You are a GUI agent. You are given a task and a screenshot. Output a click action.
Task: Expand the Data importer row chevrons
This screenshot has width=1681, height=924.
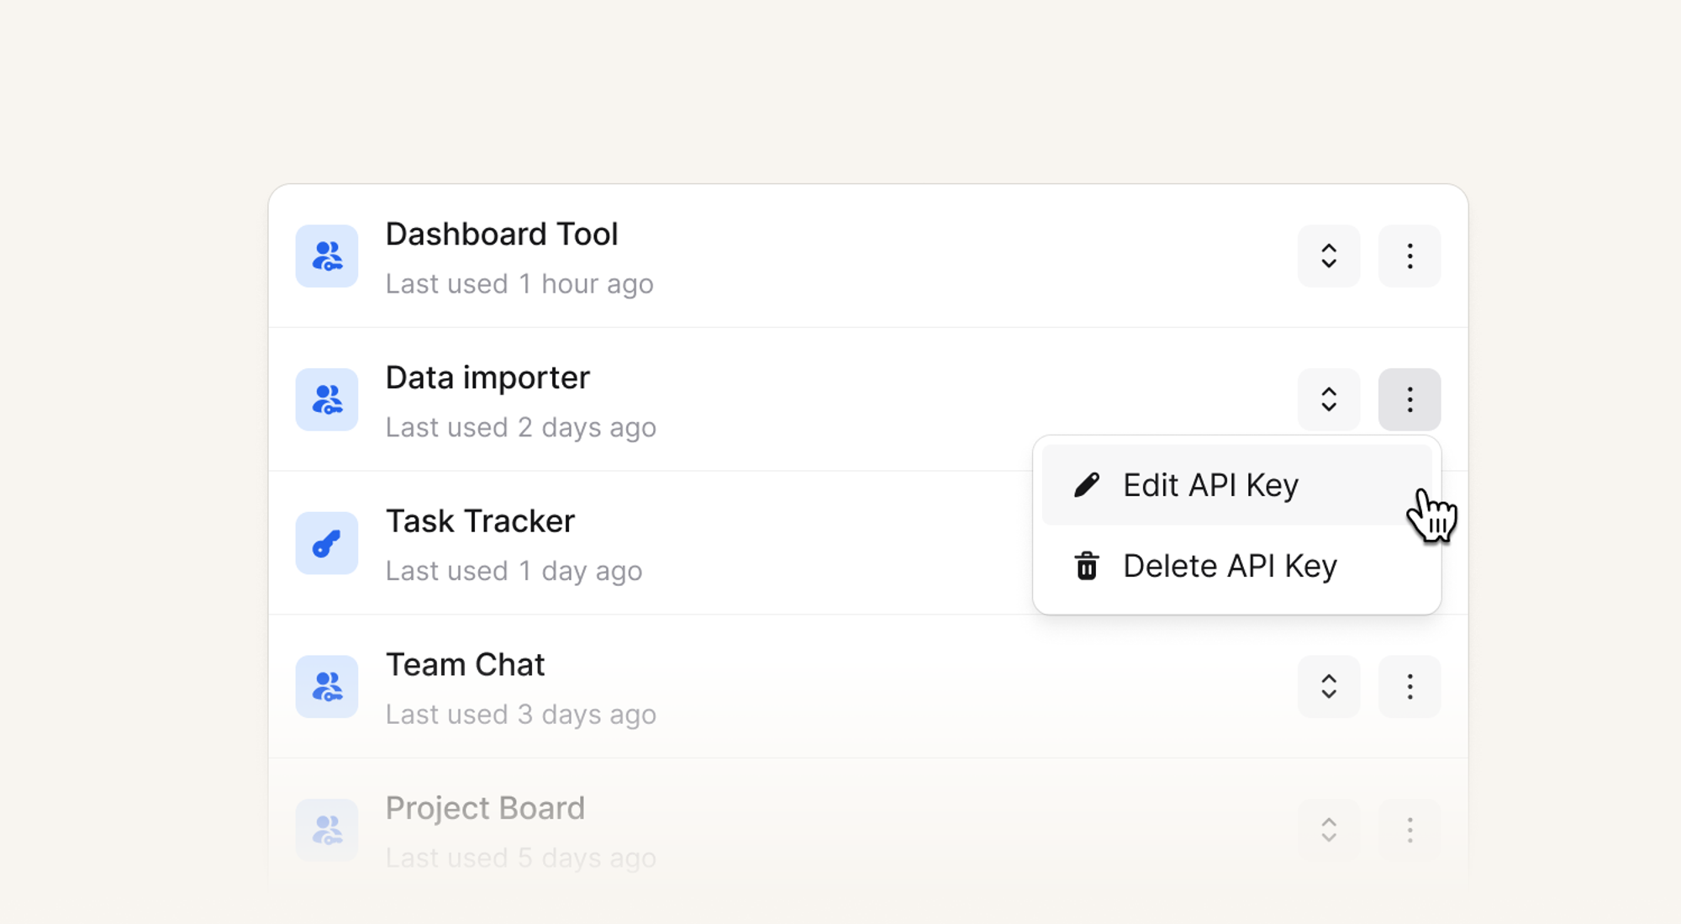[x=1329, y=399]
